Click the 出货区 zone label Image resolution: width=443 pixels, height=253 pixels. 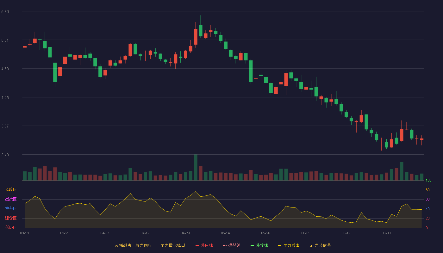pos(11,199)
